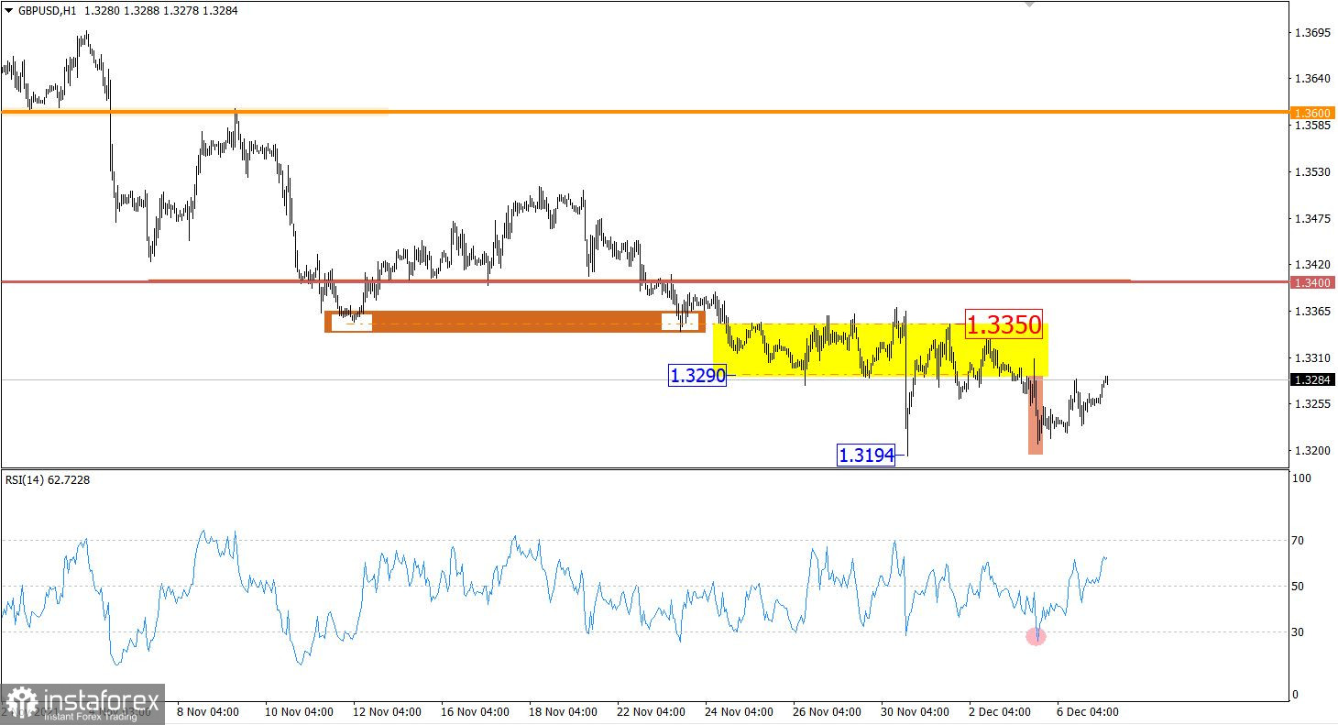Click the 24 Nov 04:00 time label

click(740, 712)
